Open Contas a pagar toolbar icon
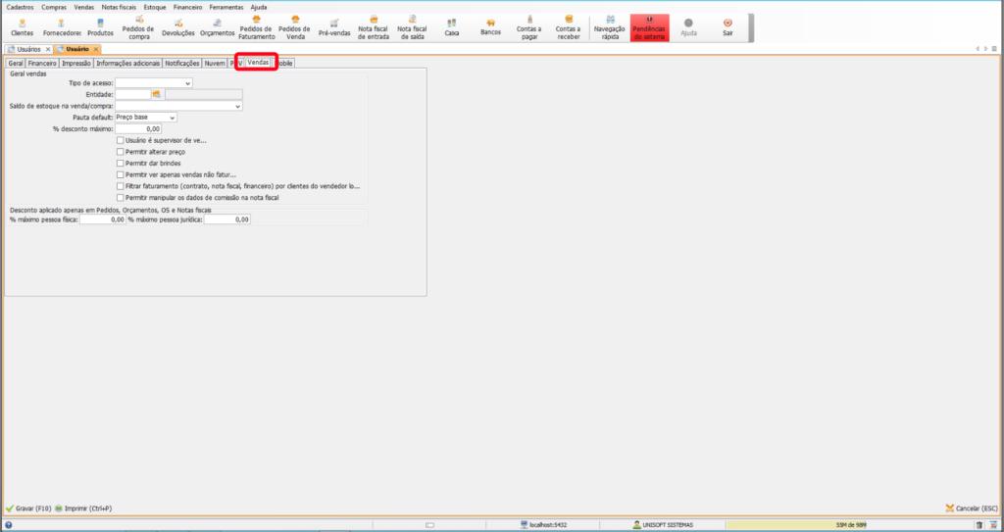 (529, 27)
